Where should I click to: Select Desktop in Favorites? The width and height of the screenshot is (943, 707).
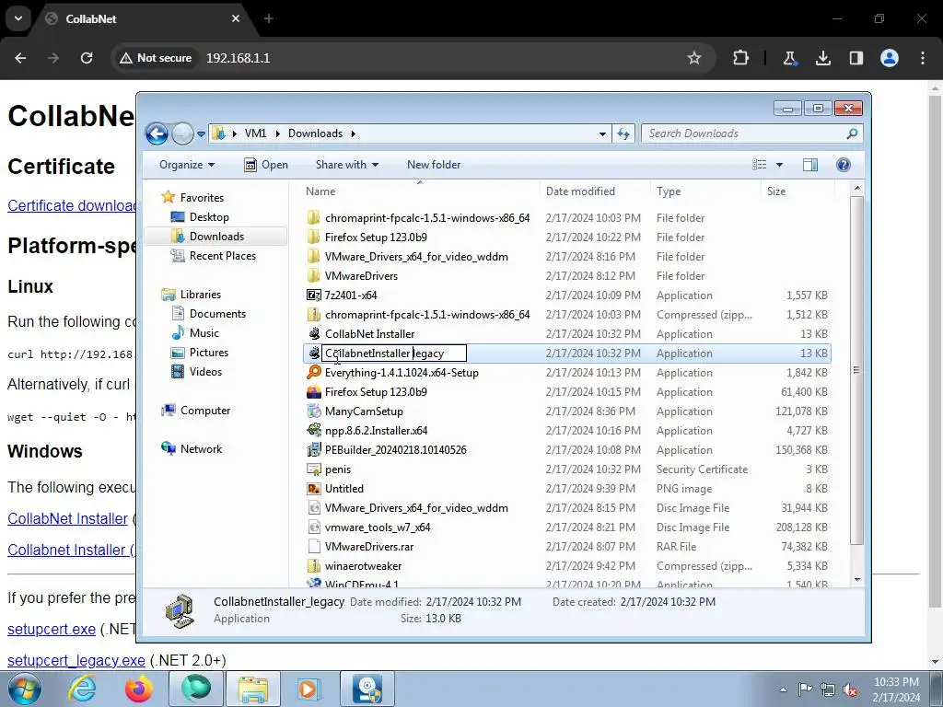coord(209,217)
